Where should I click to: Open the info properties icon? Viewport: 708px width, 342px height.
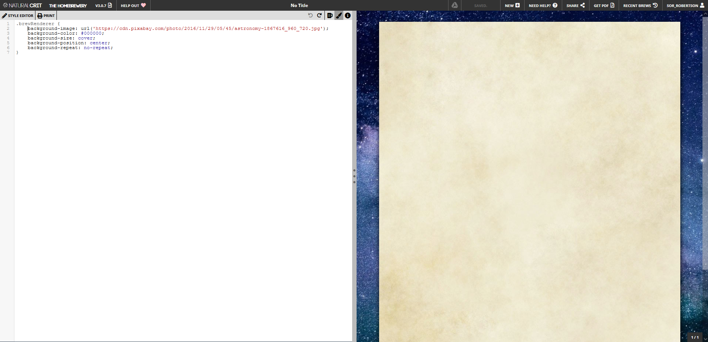pos(347,15)
